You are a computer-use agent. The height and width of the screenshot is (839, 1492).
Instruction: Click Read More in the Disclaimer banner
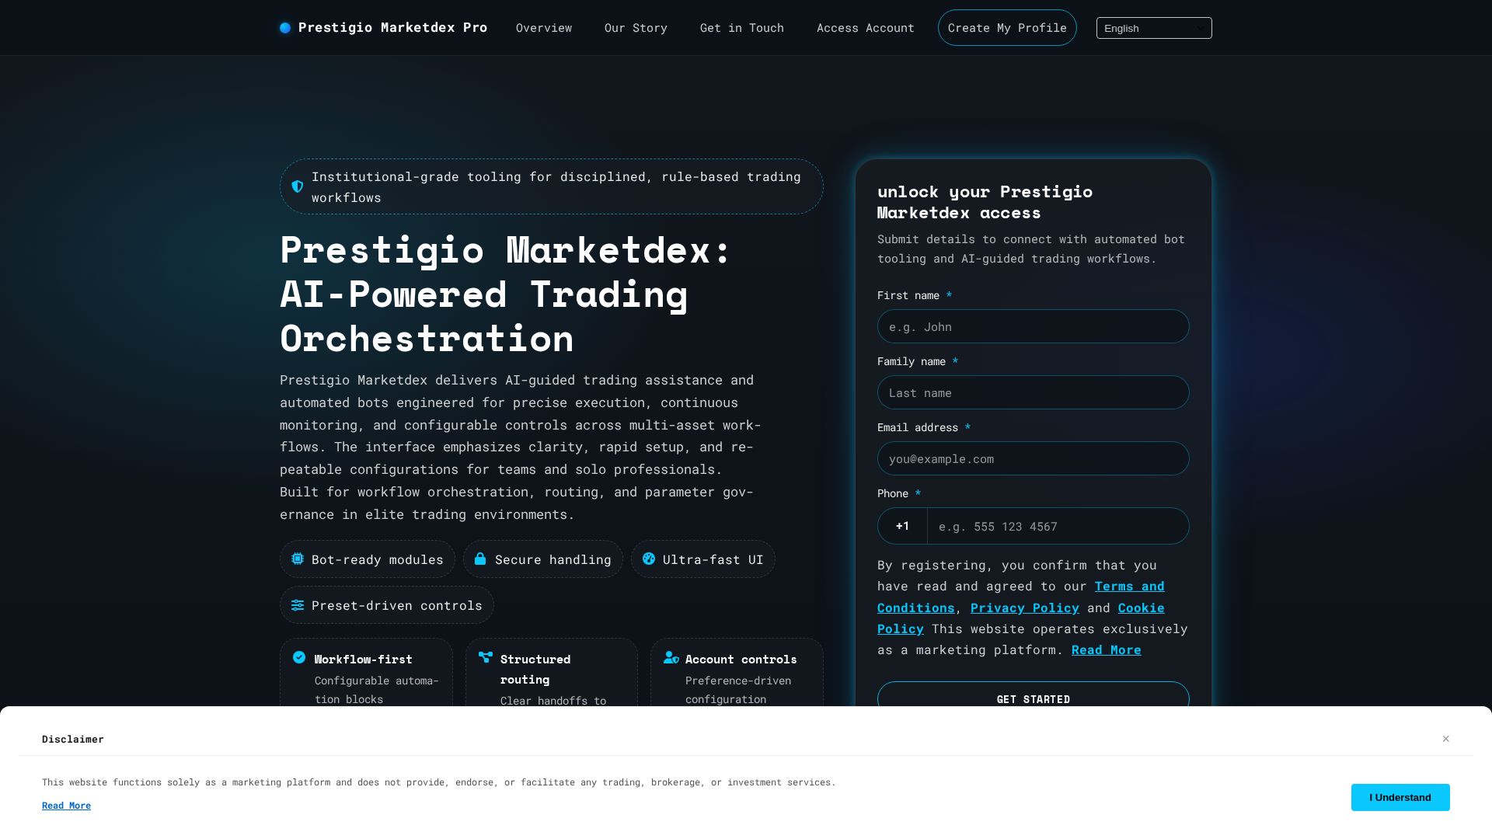(x=66, y=806)
